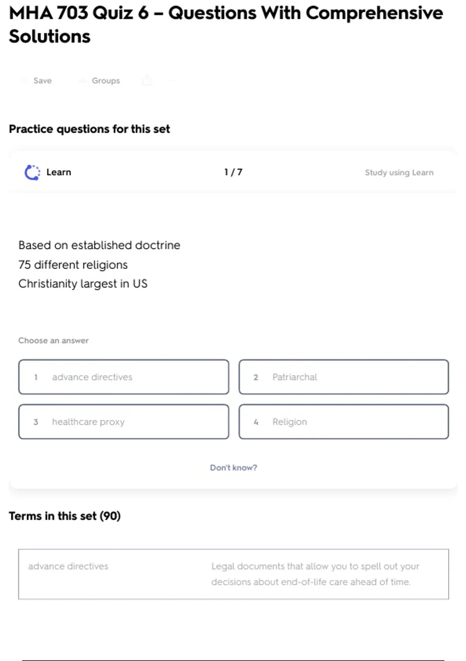Viewport: 466px width, 661px height.
Task: Click the advance directives definition text
Action: [315, 574]
